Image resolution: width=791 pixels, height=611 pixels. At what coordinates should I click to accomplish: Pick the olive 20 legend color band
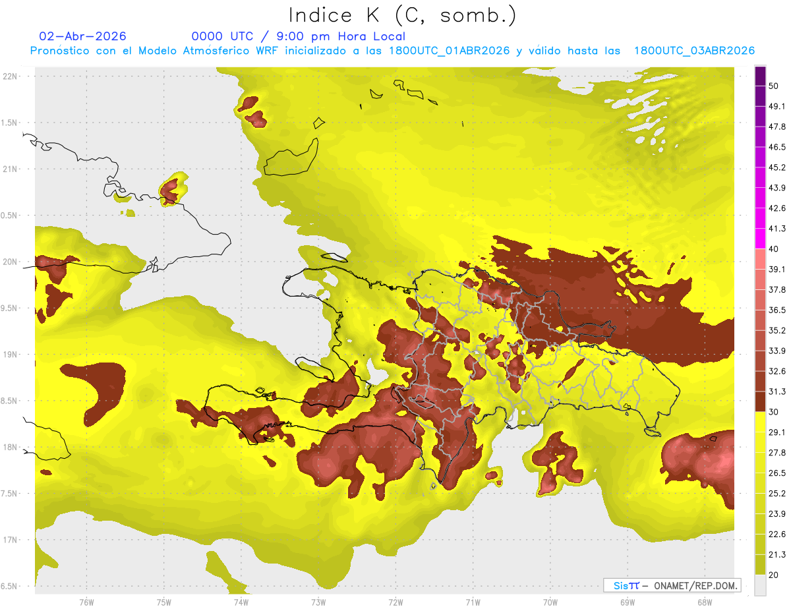pyautogui.click(x=760, y=567)
